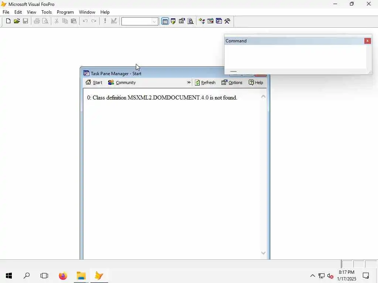The image size is (378, 283).
Task: Open the Edit menu
Action: click(18, 12)
